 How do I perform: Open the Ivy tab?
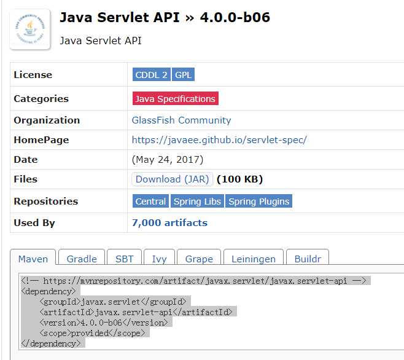pos(160,259)
